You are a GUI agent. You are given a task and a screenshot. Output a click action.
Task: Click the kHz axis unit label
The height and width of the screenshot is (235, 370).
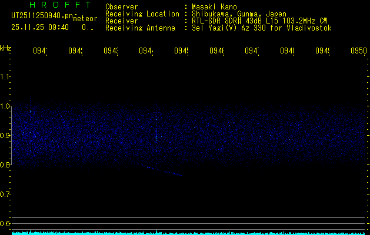click(5, 48)
